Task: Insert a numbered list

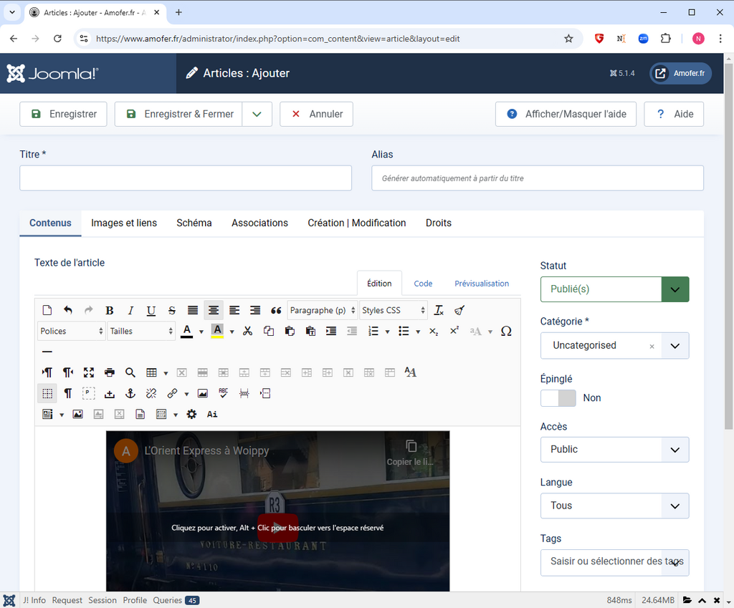Action: (373, 331)
